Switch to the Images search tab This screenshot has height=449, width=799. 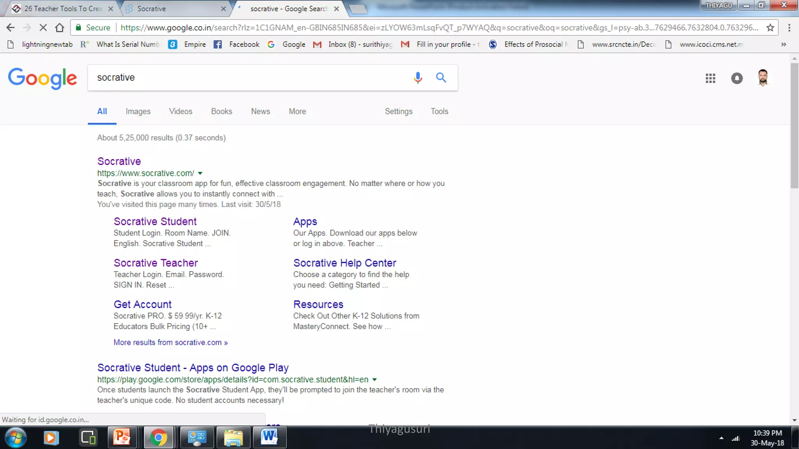(x=138, y=111)
